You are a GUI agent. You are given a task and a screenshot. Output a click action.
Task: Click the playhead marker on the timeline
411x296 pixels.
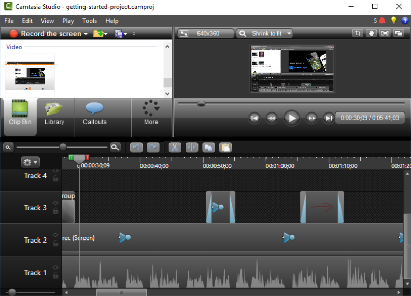[79, 159]
